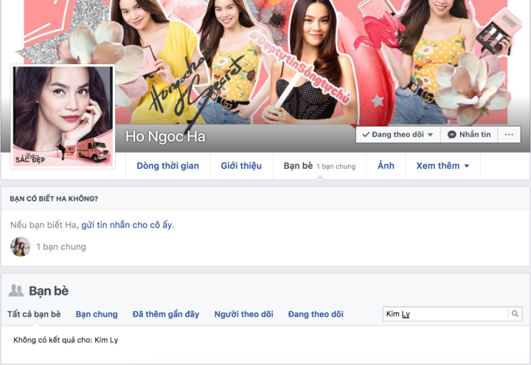Click the friends silhouette icon beside Bạn bè heading
Screen dimensions: 531x365
tap(15, 291)
